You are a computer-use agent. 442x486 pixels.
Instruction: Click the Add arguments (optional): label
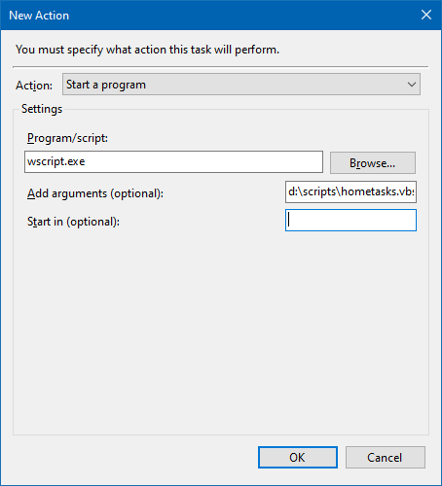95,193
